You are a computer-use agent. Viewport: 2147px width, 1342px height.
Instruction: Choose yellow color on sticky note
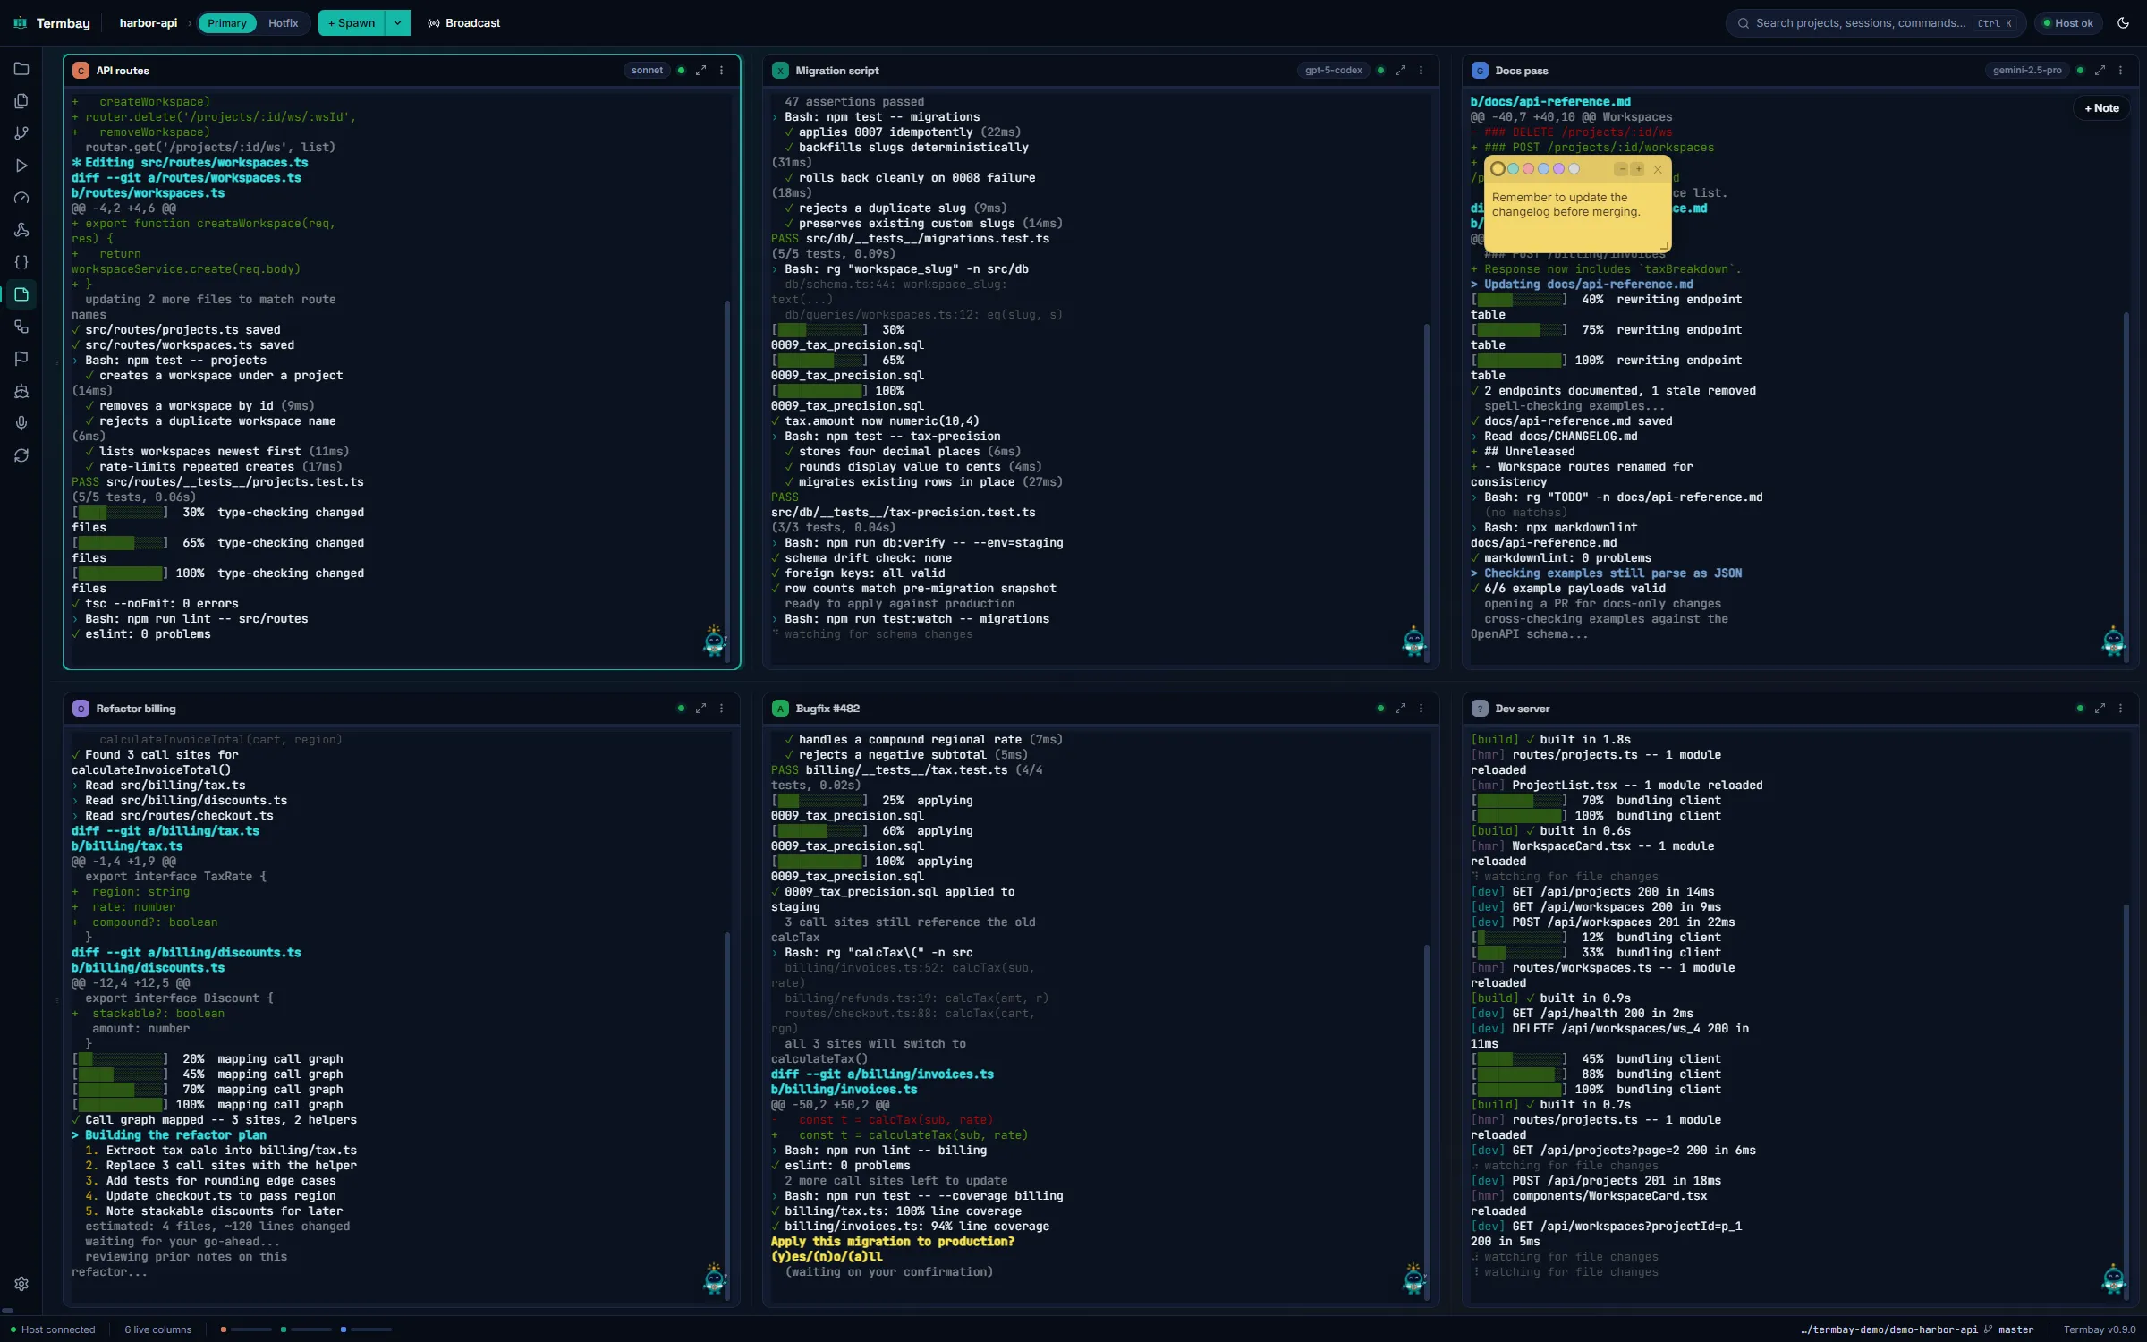click(1498, 169)
